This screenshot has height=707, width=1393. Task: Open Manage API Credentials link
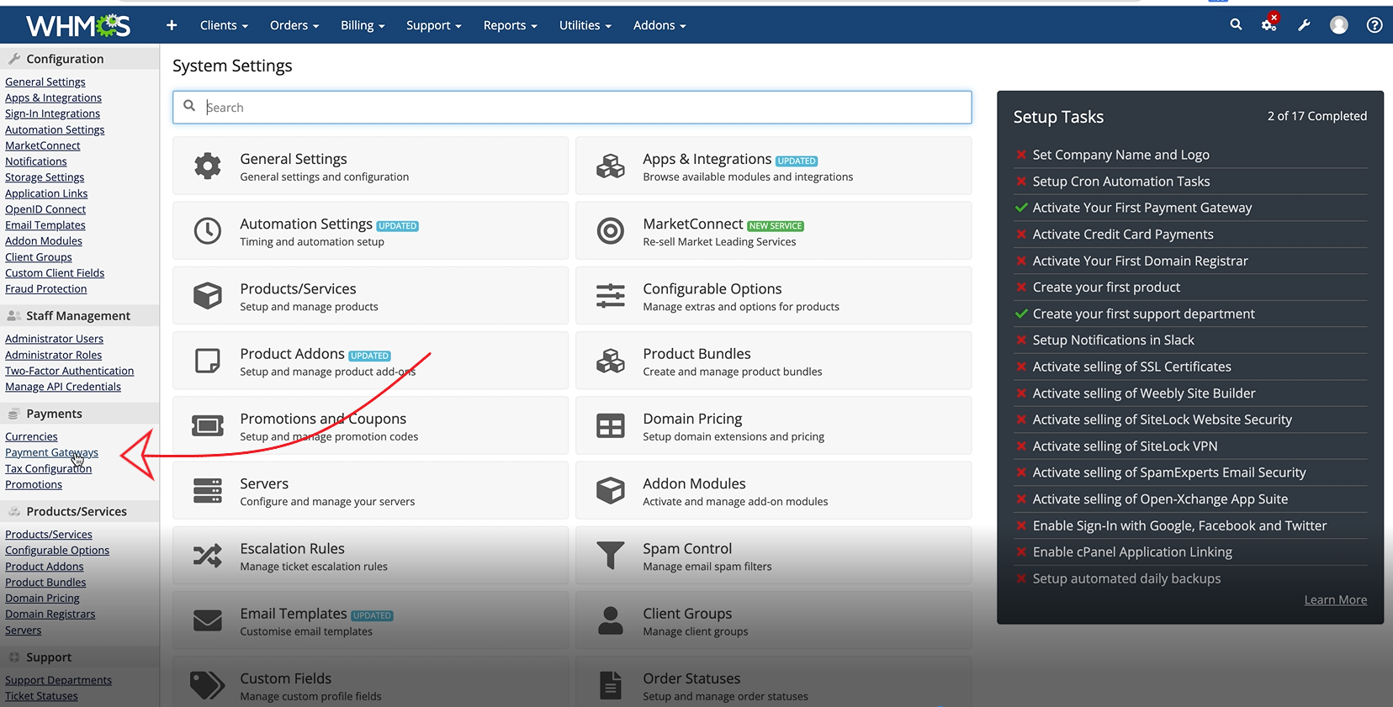point(63,387)
